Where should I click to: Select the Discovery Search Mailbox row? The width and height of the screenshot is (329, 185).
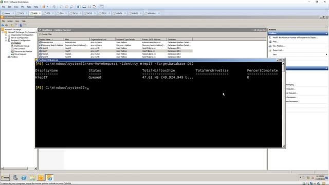[x=115, y=45]
